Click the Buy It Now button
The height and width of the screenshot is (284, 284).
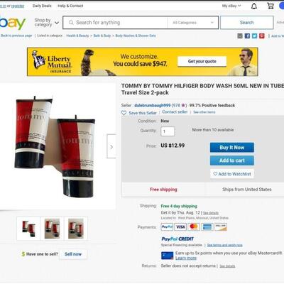point(232,148)
